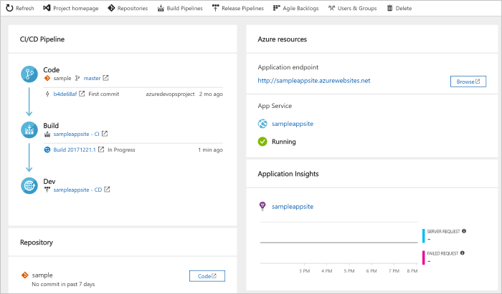Viewport: 502px width, 294px height.
Task: Click the Delete toolbar button
Action: [x=399, y=9]
